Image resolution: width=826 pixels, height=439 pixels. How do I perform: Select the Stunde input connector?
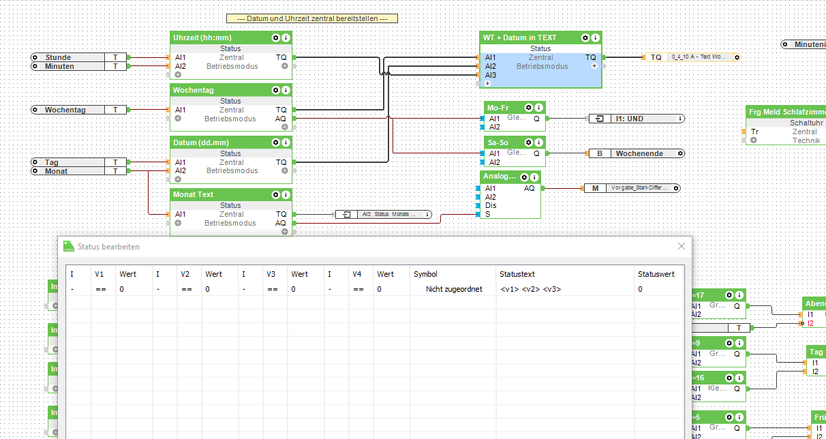(x=68, y=57)
